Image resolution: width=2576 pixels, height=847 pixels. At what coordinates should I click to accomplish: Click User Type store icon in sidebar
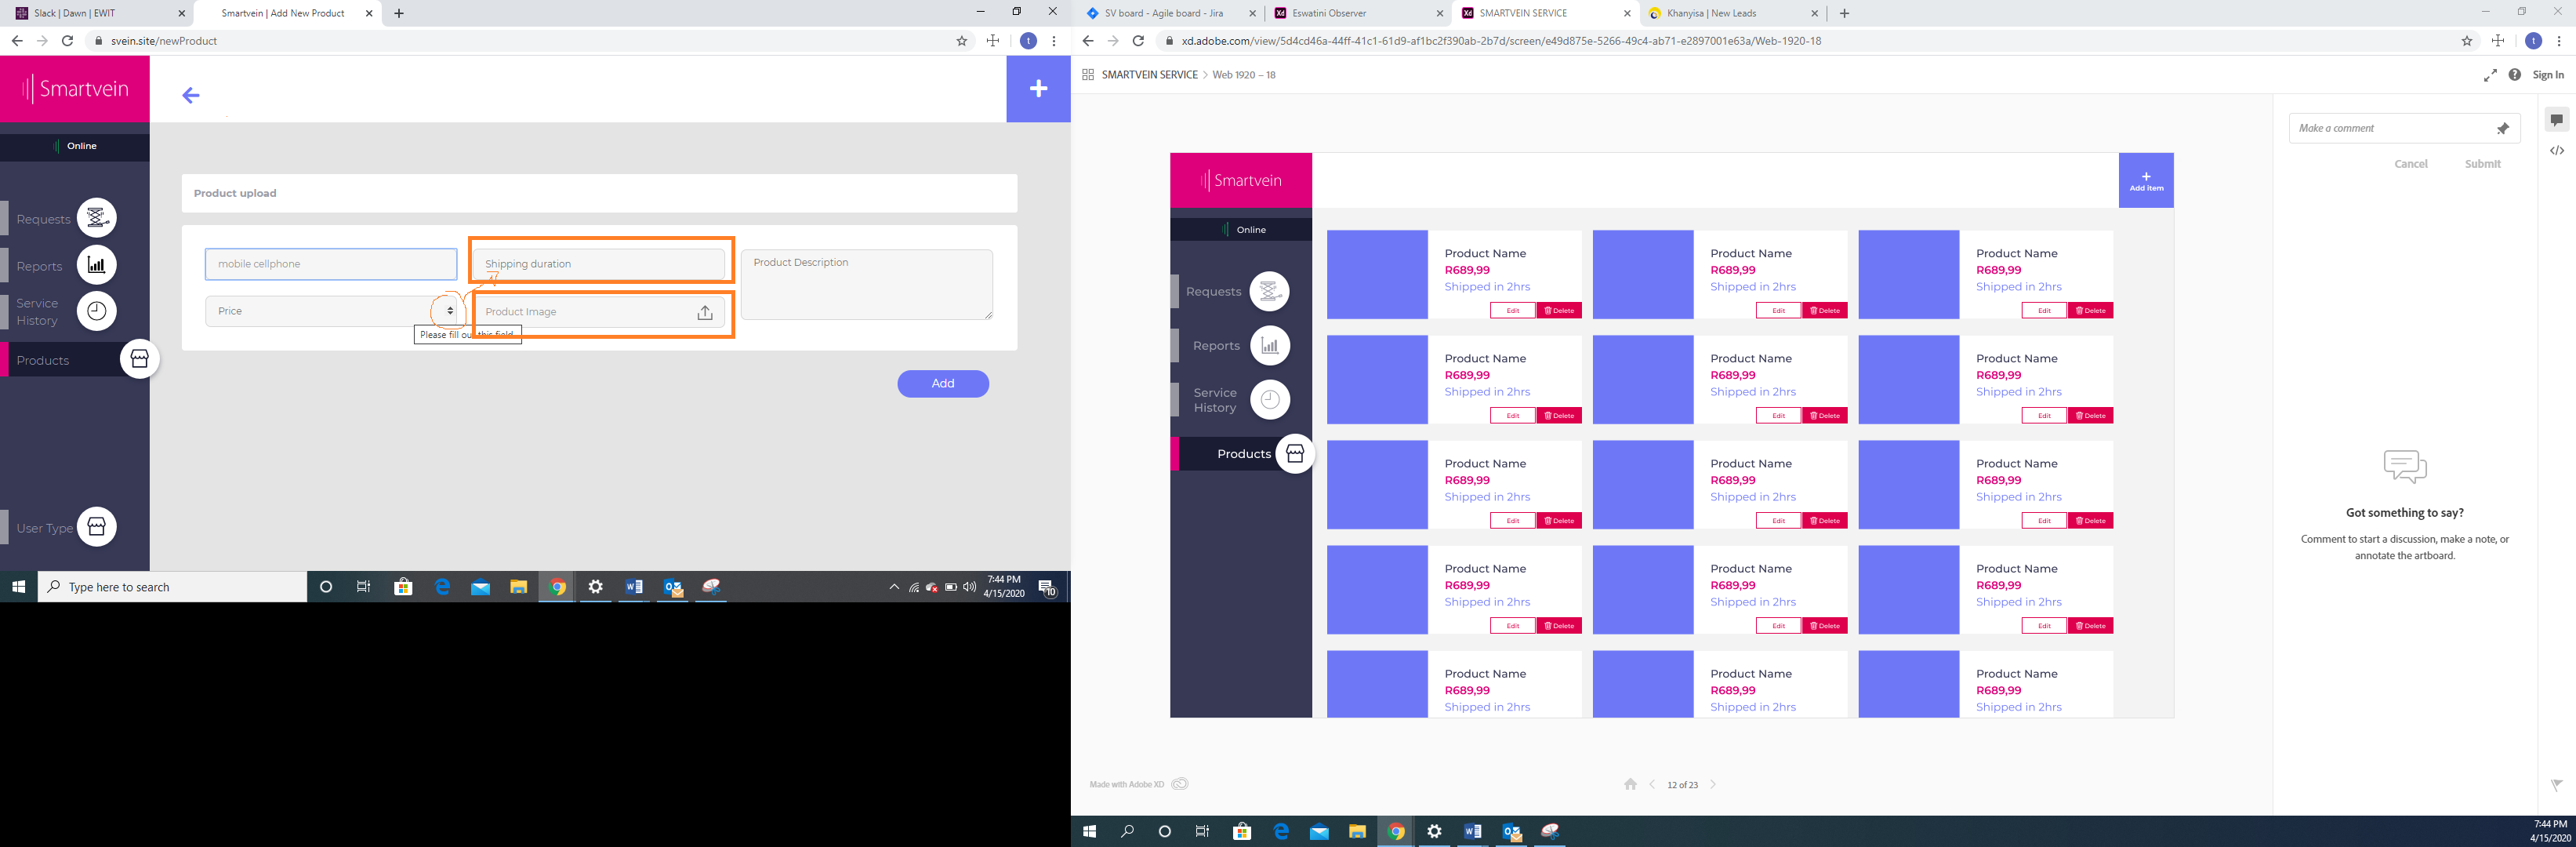coord(97,527)
